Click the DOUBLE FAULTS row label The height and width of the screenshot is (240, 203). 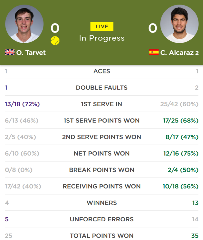(x=102, y=88)
